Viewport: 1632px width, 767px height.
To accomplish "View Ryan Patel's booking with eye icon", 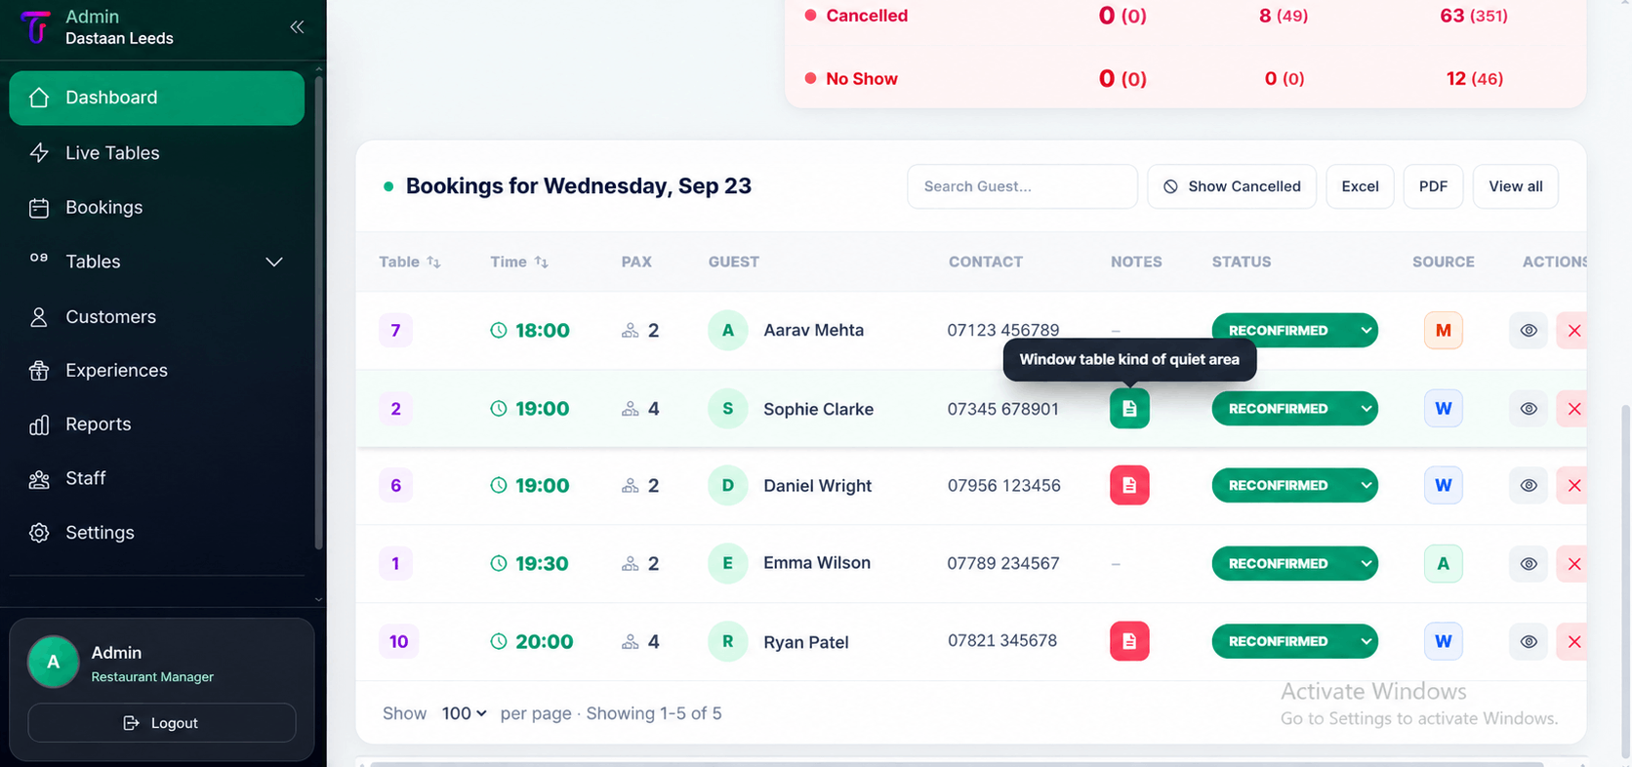I will [x=1529, y=641].
